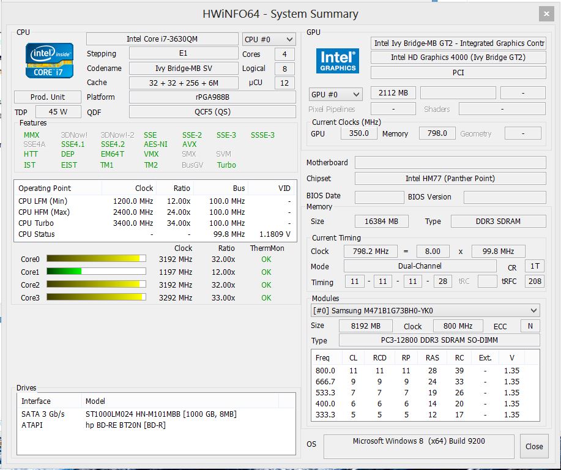Click the Close button
Image resolution: width=561 pixels, height=470 pixels.
pyautogui.click(x=534, y=446)
